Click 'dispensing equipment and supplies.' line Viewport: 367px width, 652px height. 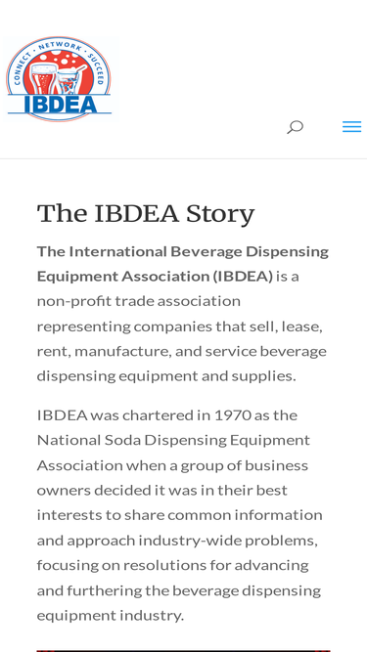[166, 376]
